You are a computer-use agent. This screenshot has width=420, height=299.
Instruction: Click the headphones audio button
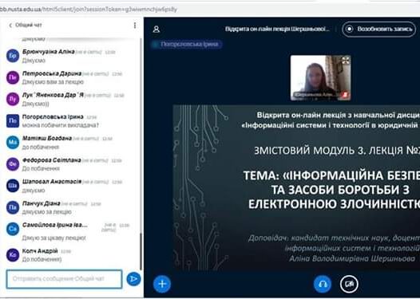pos(323,284)
